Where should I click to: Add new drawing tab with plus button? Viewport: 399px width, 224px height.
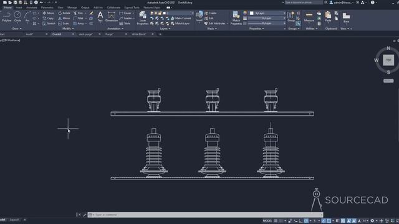pyautogui.click(x=160, y=34)
